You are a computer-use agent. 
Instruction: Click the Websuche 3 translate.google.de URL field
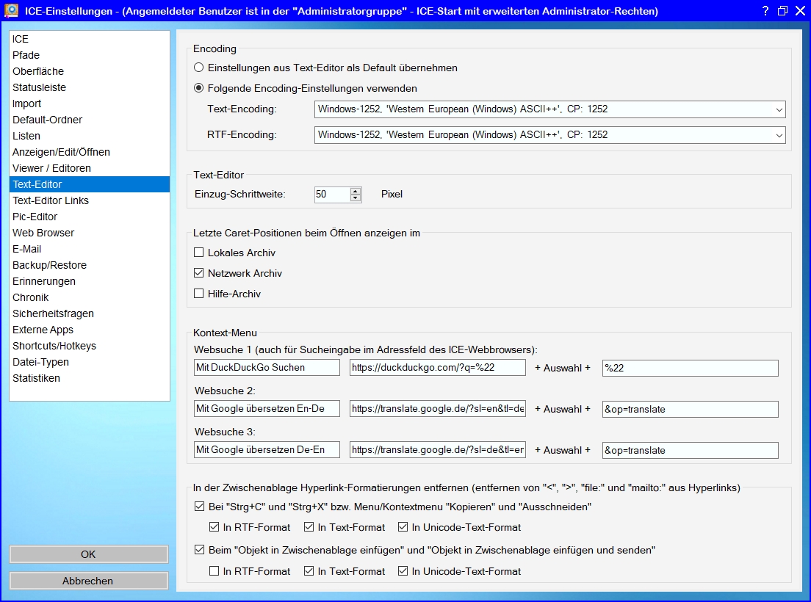pos(438,449)
